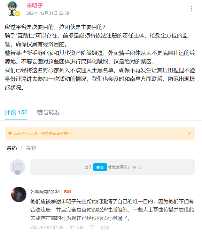Open the 登录领豪华奖励 promo link
Image resolution: width=202 pixels, height=232 pixels.
(x=56, y=133)
